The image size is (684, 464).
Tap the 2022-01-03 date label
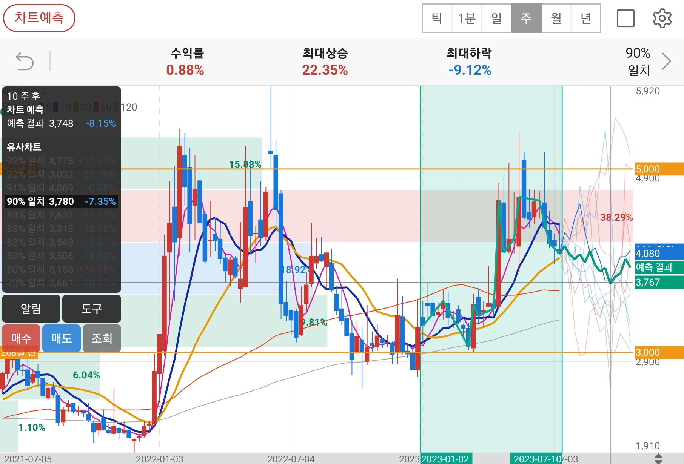[x=159, y=459]
